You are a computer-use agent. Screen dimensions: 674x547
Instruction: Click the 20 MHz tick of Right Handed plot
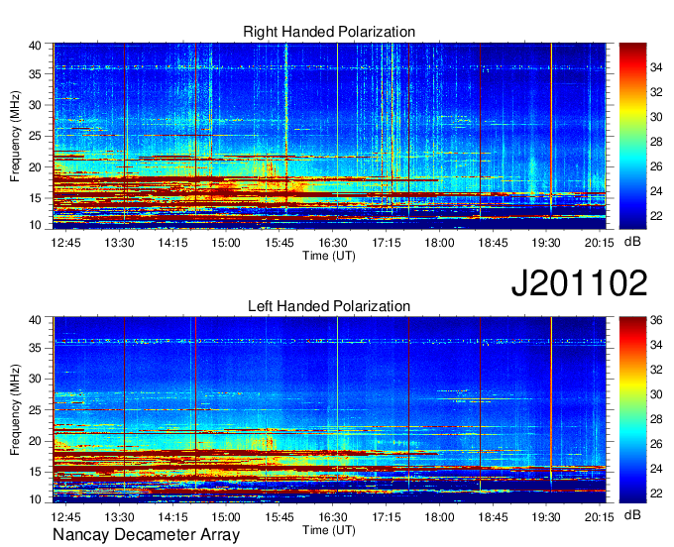click(35, 167)
